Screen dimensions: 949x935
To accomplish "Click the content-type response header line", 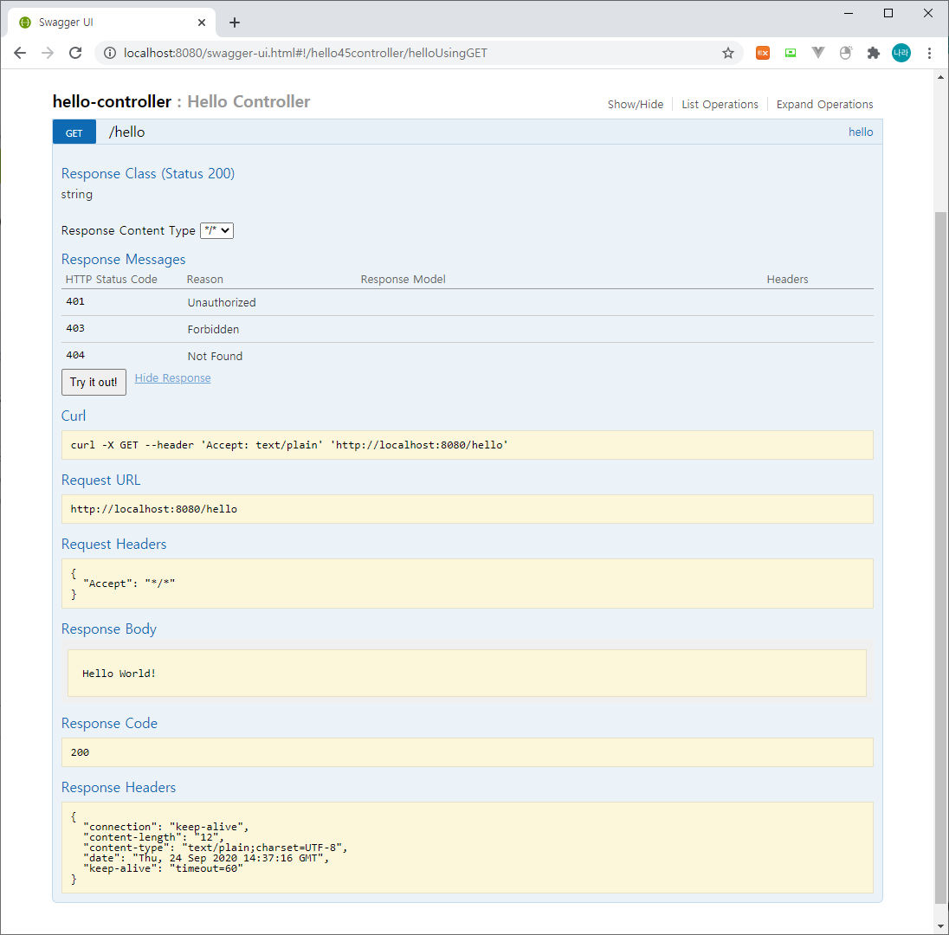I will click(216, 848).
